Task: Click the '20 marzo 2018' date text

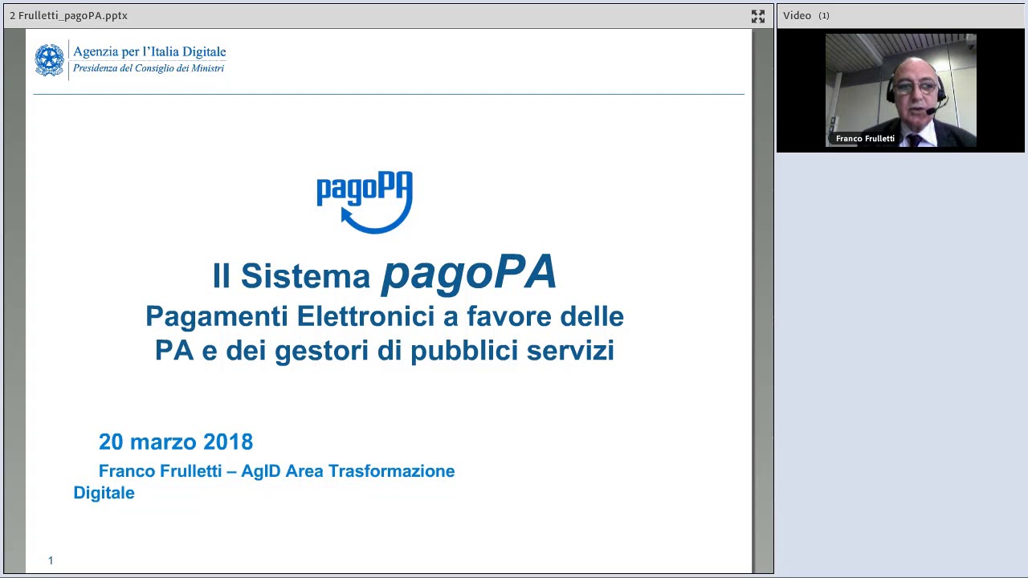Action: point(176,442)
